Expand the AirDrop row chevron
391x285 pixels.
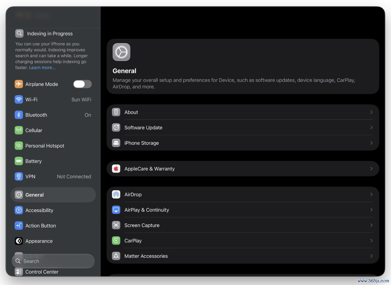point(371,194)
